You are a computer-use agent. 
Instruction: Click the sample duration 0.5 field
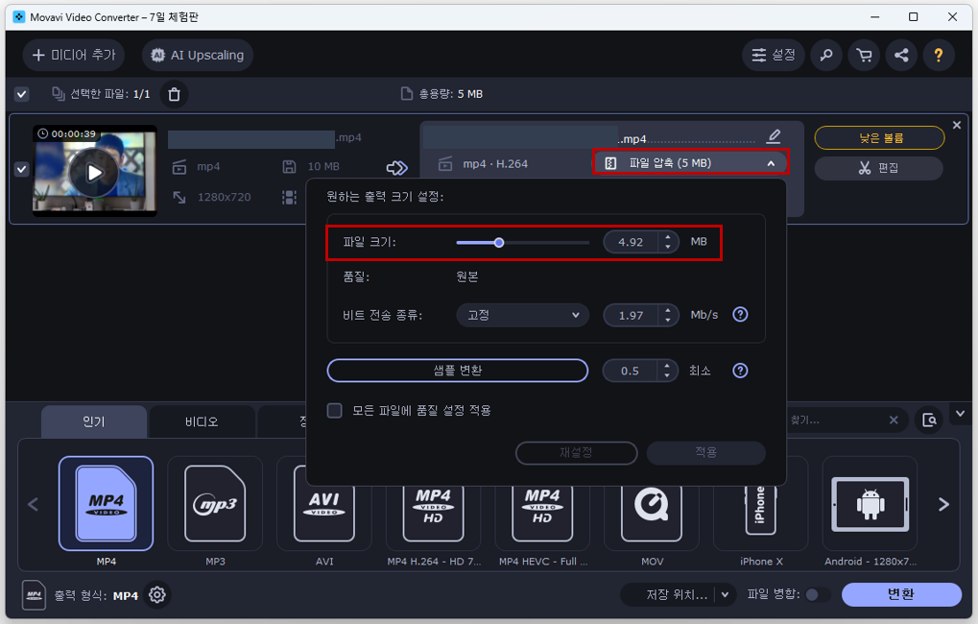630,371
